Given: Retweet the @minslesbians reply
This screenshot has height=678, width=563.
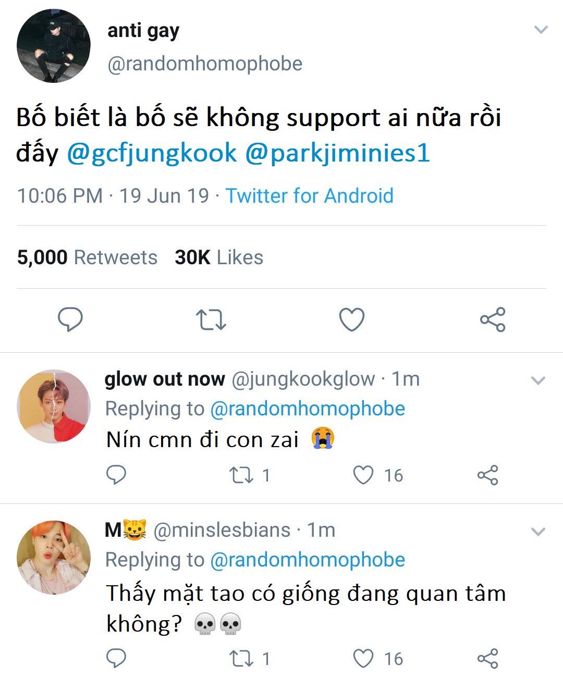Looking at the screenshot, I should coord(241,658).
